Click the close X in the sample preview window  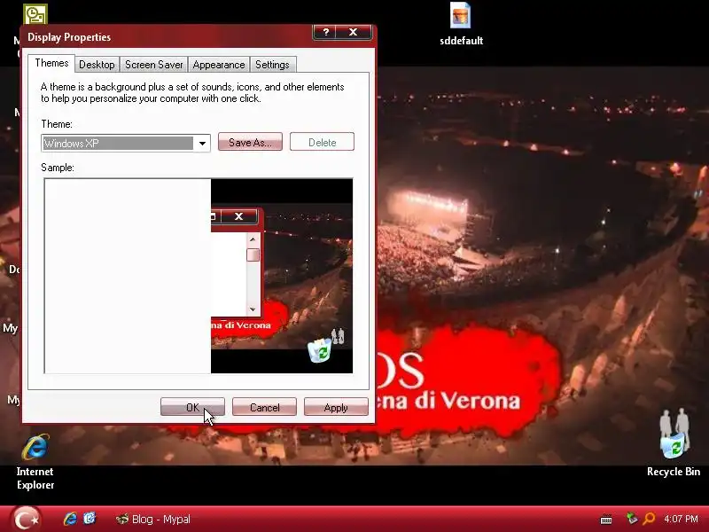tap(238, 216)
